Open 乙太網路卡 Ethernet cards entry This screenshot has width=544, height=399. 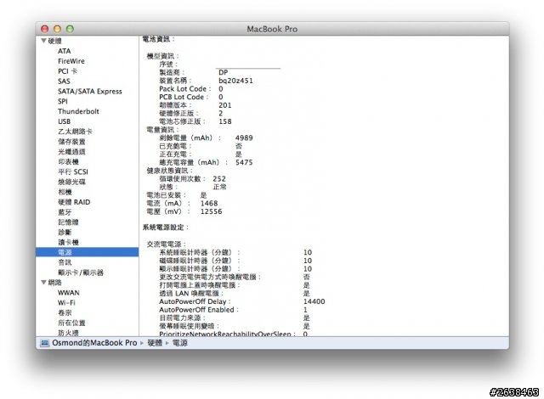pyautogui.click(x=75, y=132)
